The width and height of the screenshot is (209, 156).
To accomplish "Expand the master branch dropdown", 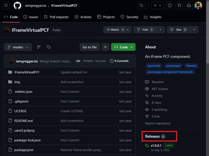I will coord(18,47).
